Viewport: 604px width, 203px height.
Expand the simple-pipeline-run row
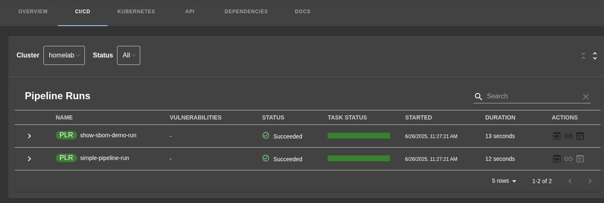coord(29,159)
